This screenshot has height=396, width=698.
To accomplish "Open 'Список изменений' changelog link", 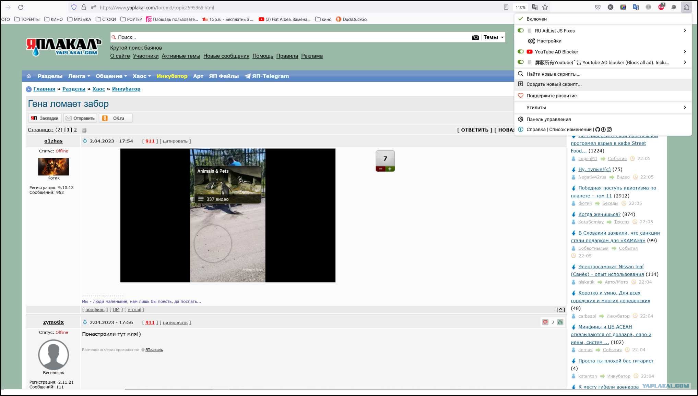I will coord(570,129).
